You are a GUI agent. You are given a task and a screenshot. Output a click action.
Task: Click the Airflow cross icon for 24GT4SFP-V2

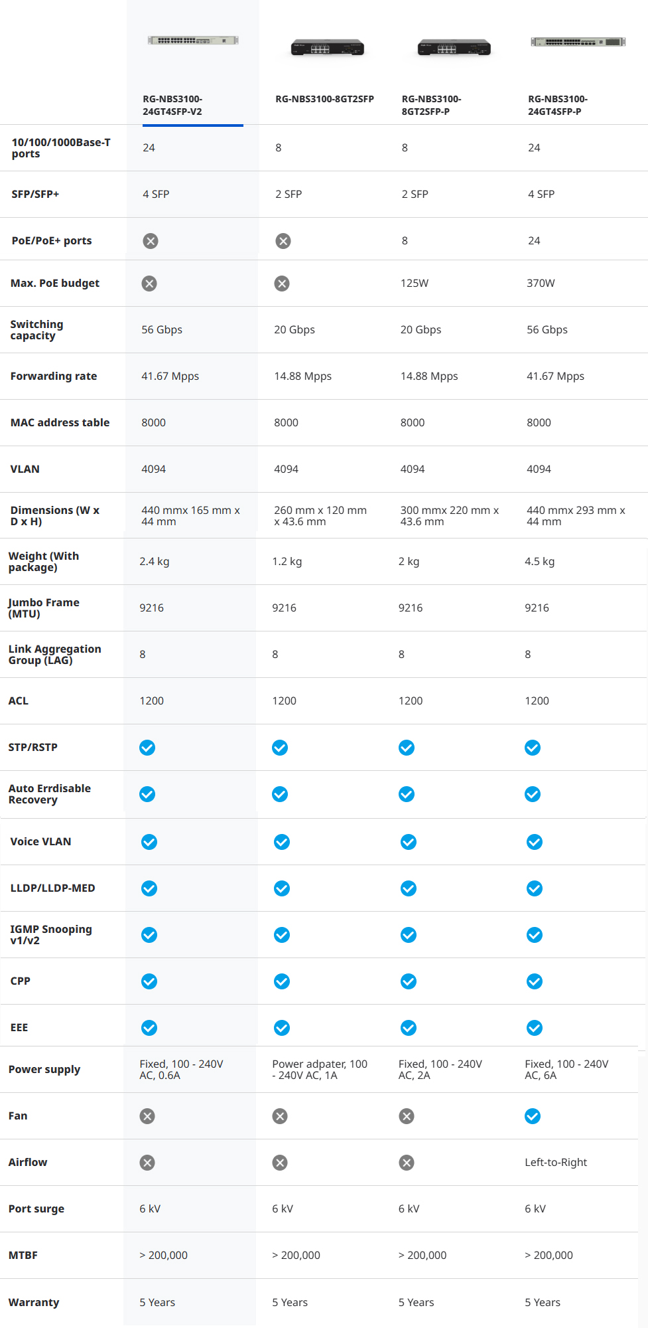pos(147,1163)
